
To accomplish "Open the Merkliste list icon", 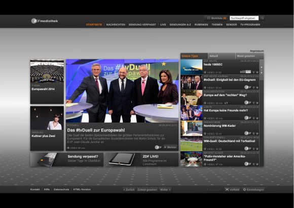I will point(208,18).
